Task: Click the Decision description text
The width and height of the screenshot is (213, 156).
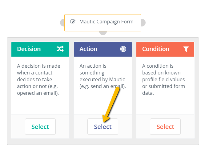Action: pos(38,79)
